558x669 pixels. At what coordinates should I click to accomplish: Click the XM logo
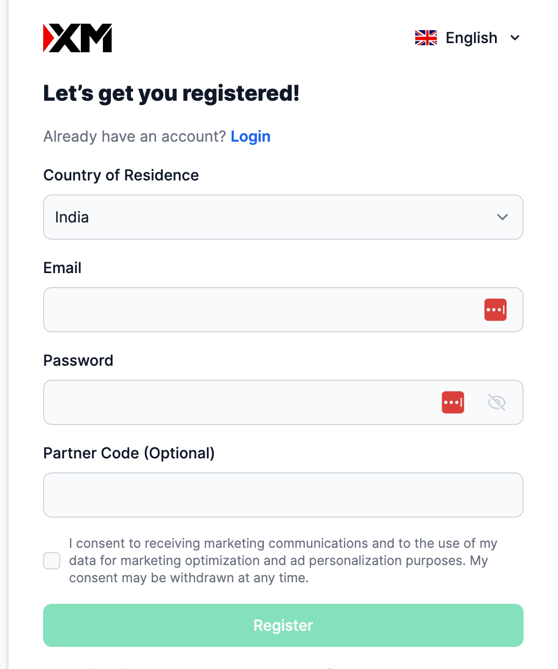(78, 38)
